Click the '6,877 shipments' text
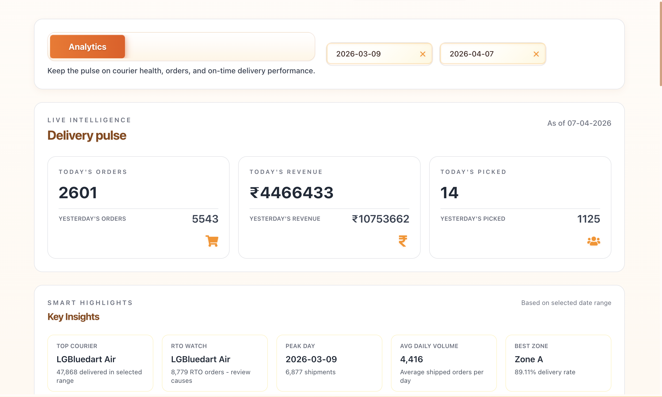 point(310,372)
